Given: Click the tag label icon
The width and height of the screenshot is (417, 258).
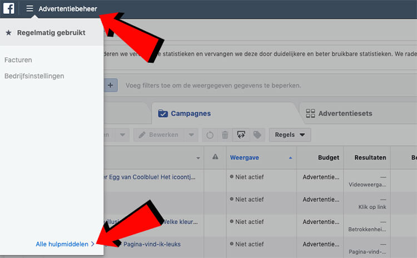Looking at the screenshot, I should pos(257,135).
